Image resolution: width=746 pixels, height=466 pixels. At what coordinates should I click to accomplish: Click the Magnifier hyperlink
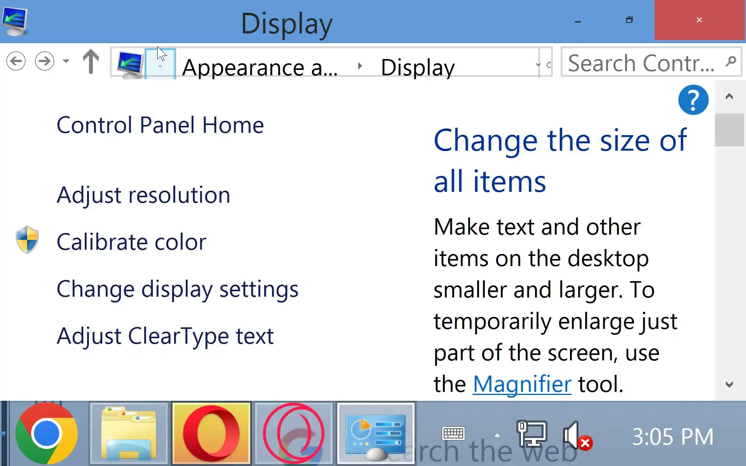click(522, 384)
